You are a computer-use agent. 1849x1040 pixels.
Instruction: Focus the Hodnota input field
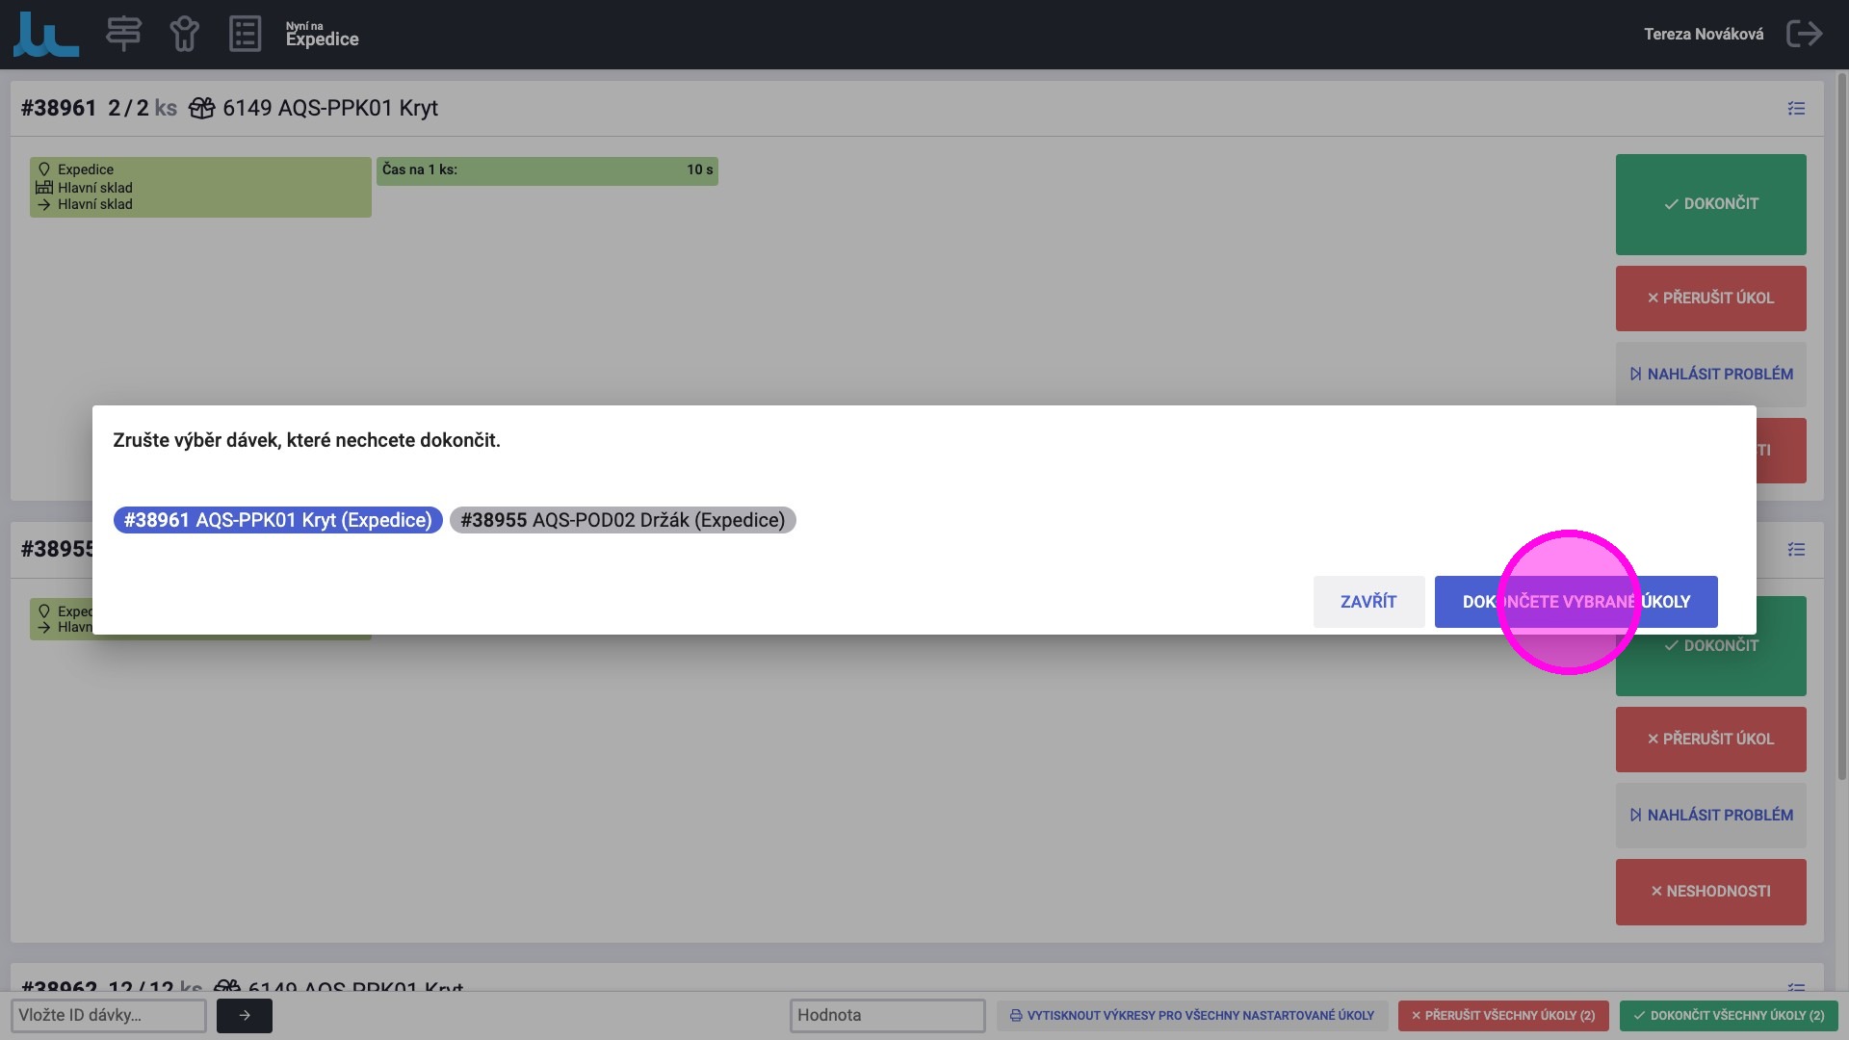pos(886,1015)
